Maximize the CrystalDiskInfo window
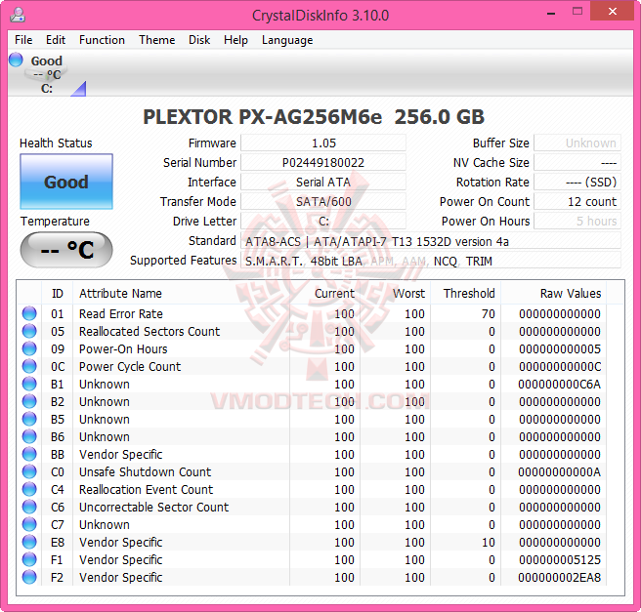 tap(577, 12)
